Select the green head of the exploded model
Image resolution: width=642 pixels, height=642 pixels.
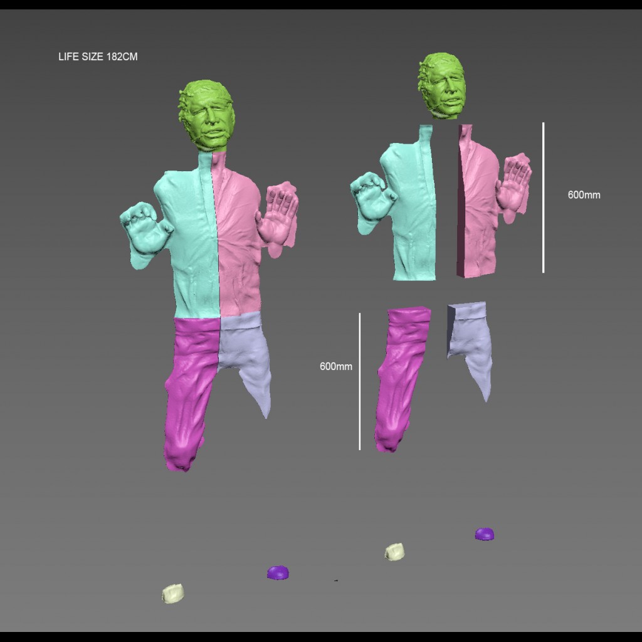coord(443,86)
